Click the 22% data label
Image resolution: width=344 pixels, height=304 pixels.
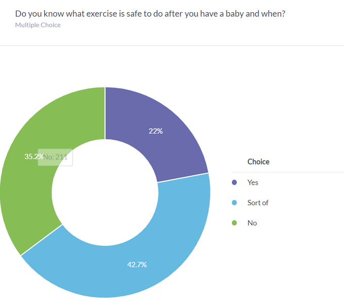[x=156, y=131]
